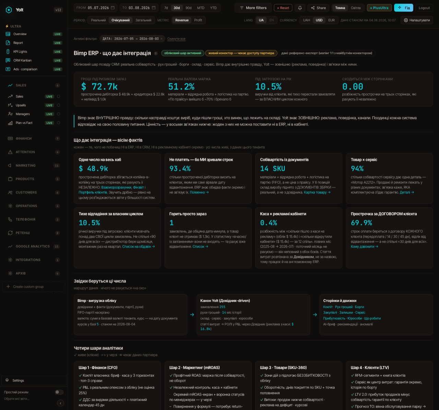Click the TO date field 03.08.2026
439x410 pixels.
[139, 8]
